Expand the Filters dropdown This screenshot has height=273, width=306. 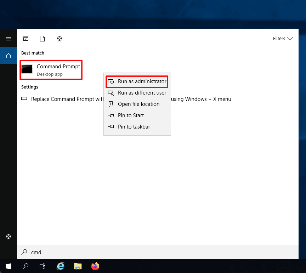[x=283, y=39]
